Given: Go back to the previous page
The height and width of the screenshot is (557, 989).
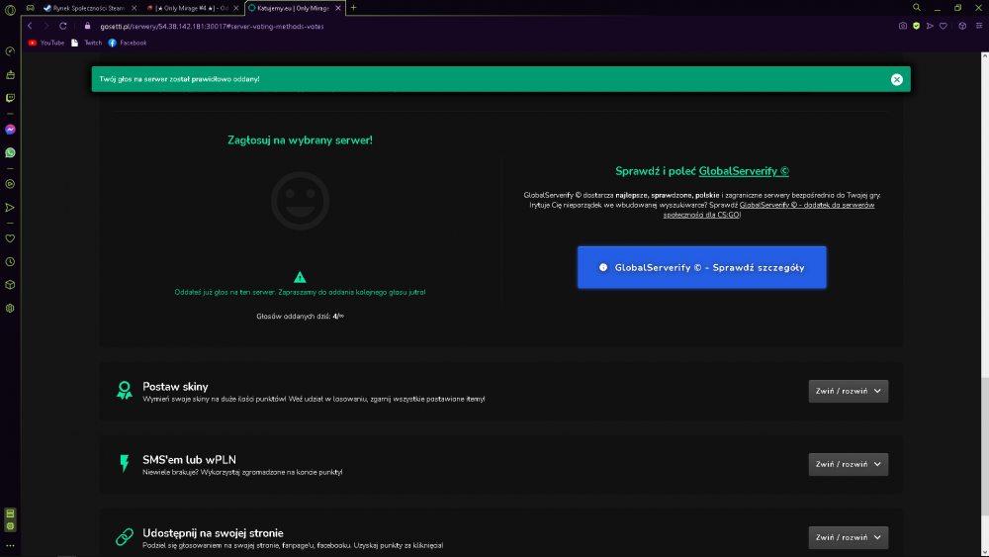Looking at the screenshot, I should 30,26.
